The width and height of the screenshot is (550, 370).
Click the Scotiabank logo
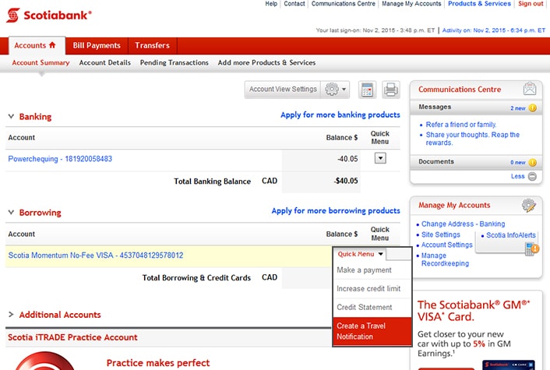[48, 16]
